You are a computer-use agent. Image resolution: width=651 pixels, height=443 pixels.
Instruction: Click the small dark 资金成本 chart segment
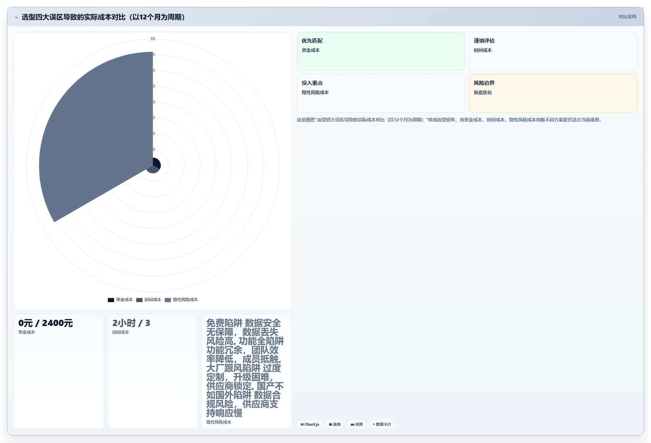click(157, 163)
